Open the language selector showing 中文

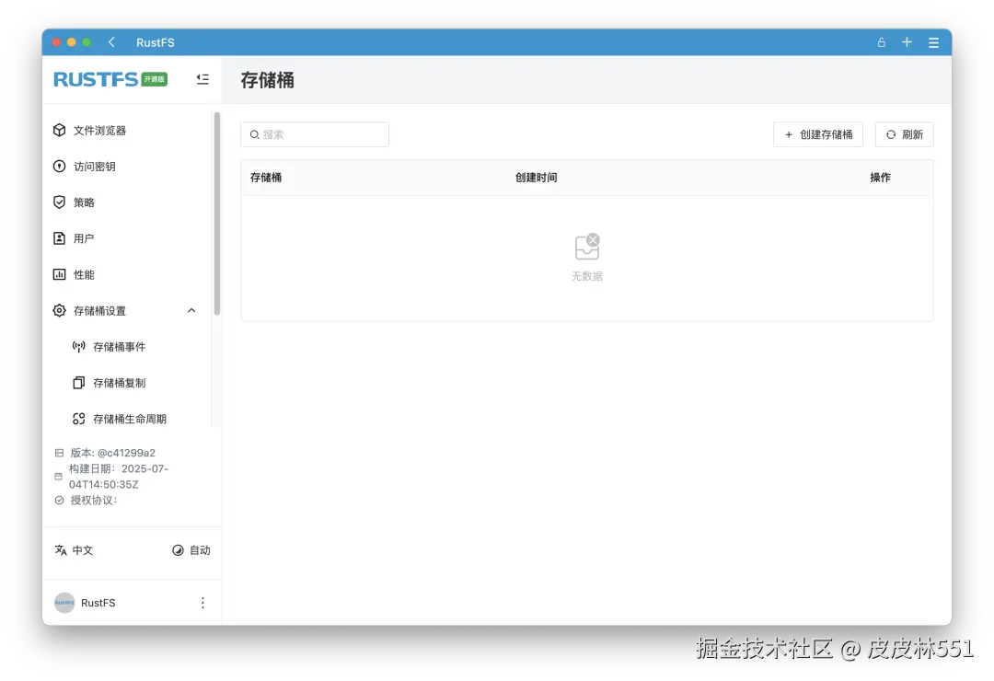74,550
